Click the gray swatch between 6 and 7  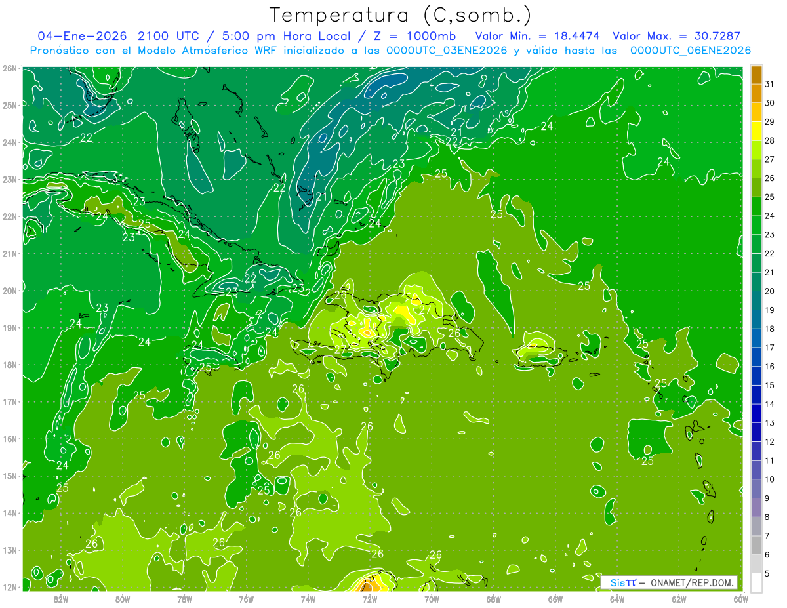[756, 545]
